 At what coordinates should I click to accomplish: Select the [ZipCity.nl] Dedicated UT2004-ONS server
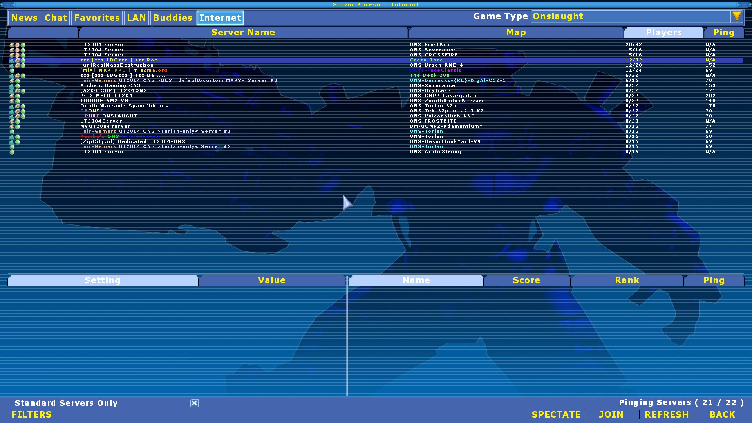(376, 142)
